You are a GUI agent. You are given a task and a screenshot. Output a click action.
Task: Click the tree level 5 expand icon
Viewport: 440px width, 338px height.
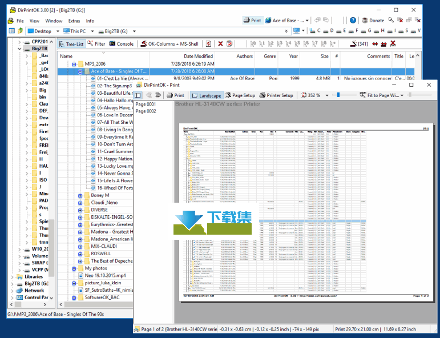click(297, 44)
